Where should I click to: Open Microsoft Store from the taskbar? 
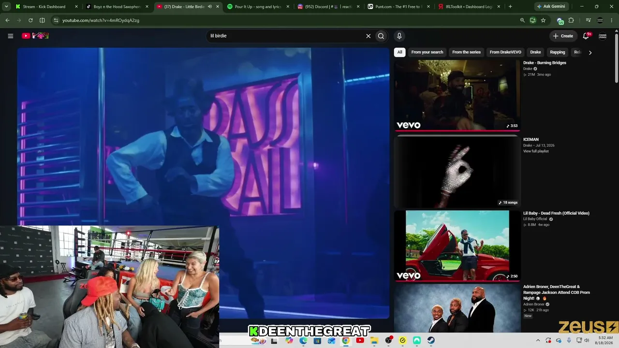317,341
